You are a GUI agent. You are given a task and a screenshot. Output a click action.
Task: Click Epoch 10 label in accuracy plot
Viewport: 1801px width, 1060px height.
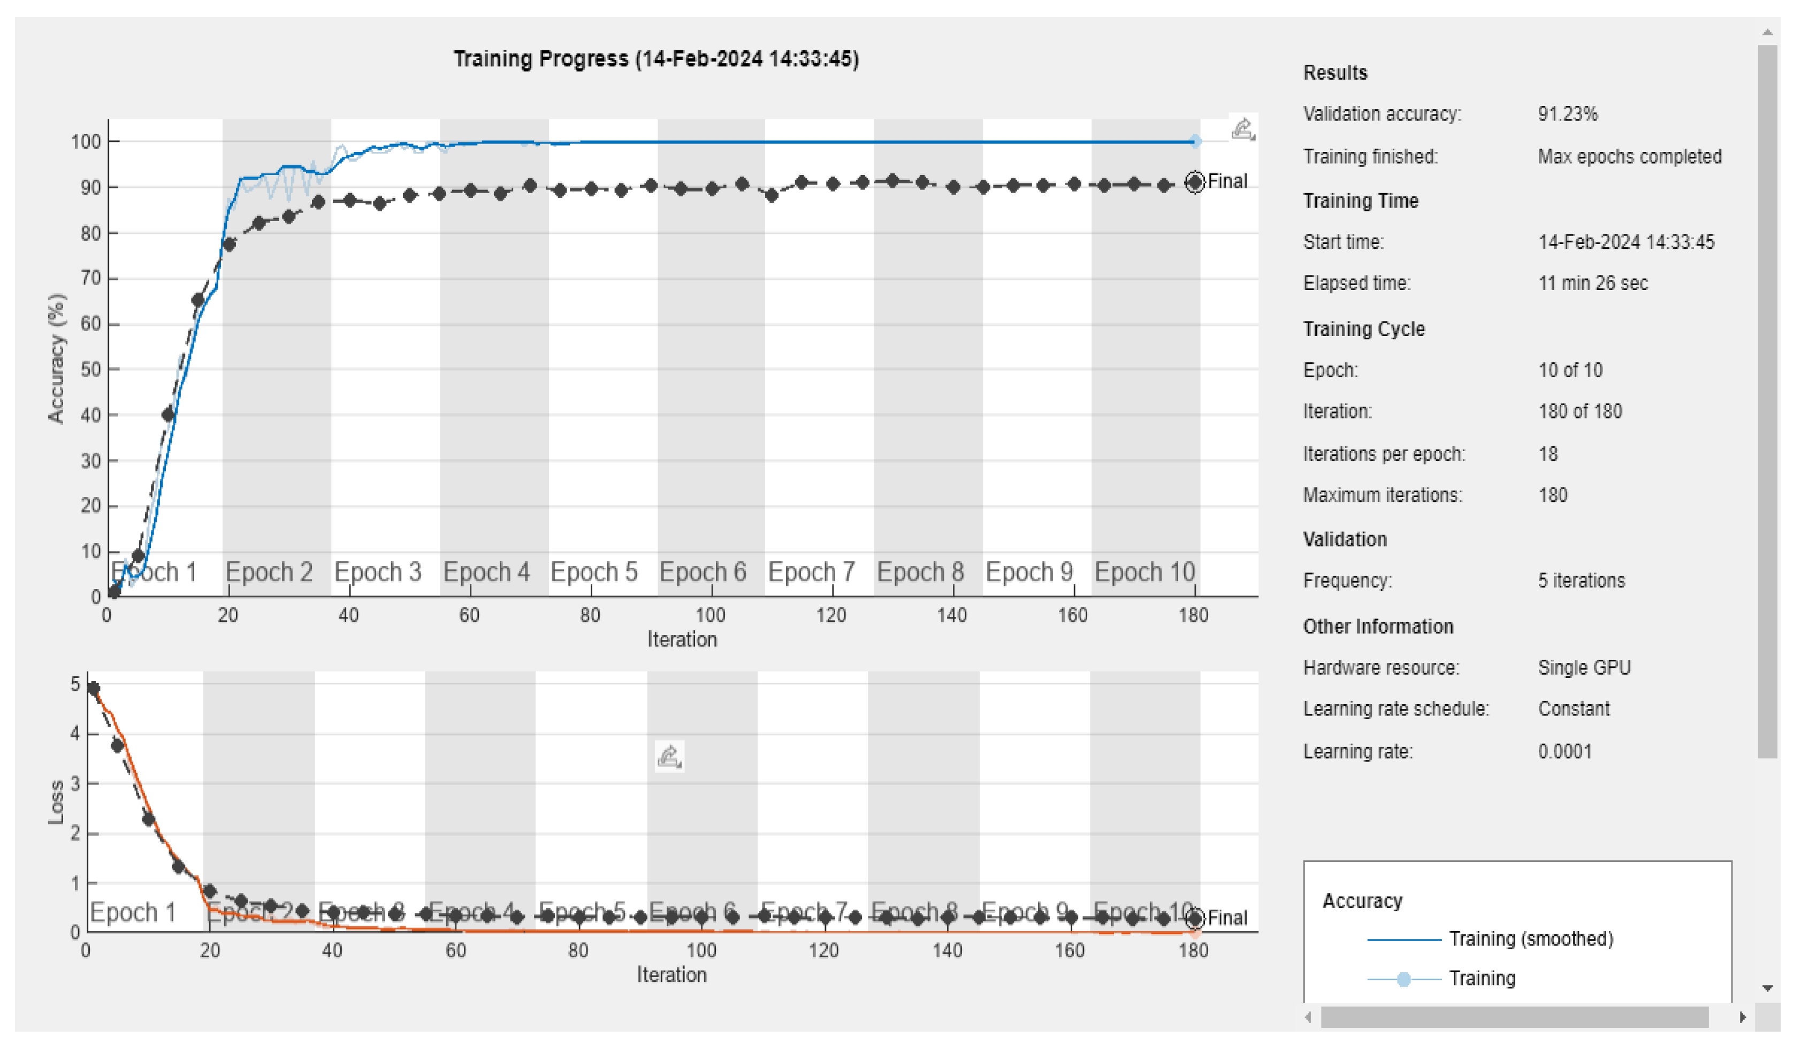pos(1145,572)
